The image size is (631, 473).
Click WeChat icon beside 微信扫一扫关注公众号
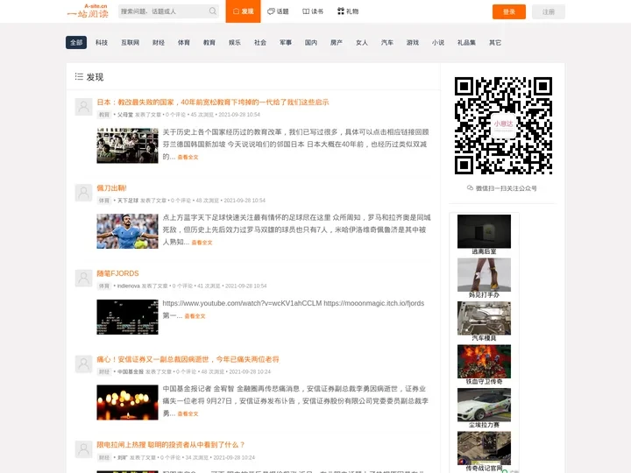click(470, 187)
